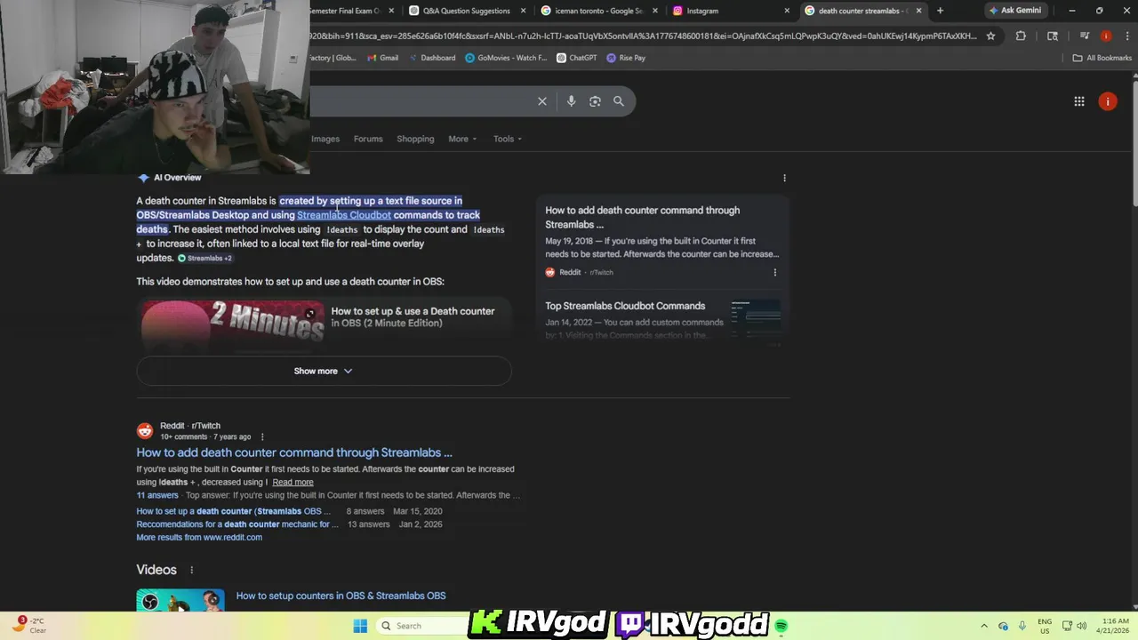The width and height of the screenshot is (1138, 640).
Task: Open More results from www.reddit.com
Action: coord(199,538)
